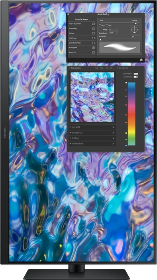Image resolution: width=157 pixels, height=280 pixels.
Task: Click the brush preset icon in Brush Setting footer
Action: point(141,60)
